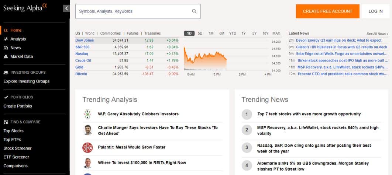Click the Crude Oil link
Viewport: 392px width, 175px height.
click(83, 60)
